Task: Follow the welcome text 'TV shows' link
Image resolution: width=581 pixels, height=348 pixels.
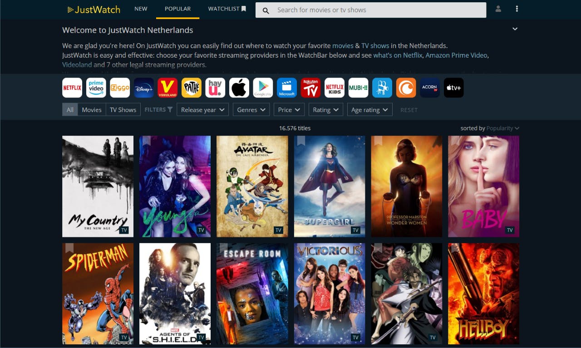Action: (375, 46)
